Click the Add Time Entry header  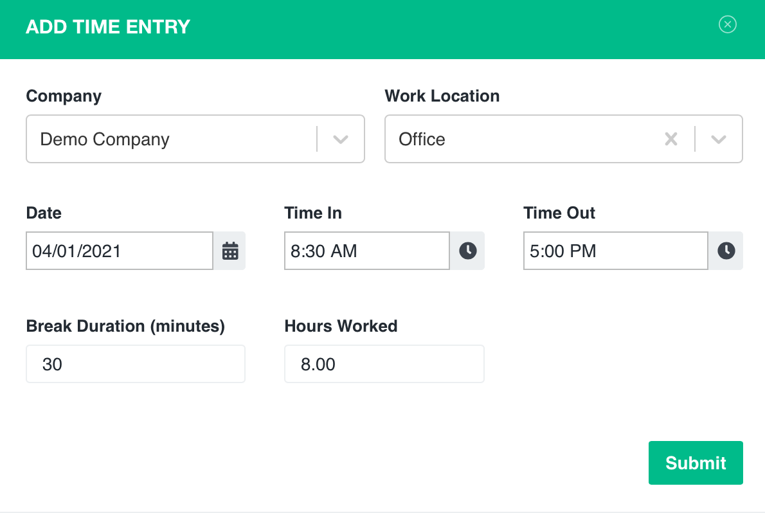[x=107, y=27]
